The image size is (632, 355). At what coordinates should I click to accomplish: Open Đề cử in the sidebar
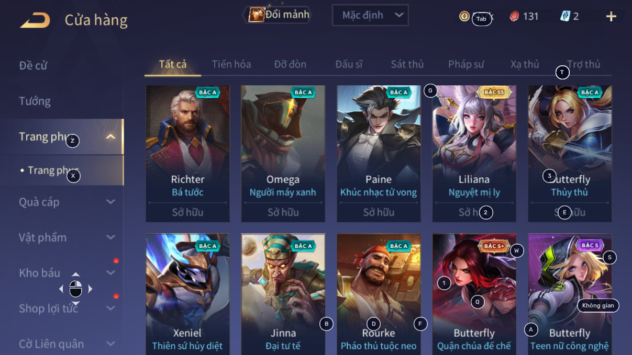coord(34,65)
